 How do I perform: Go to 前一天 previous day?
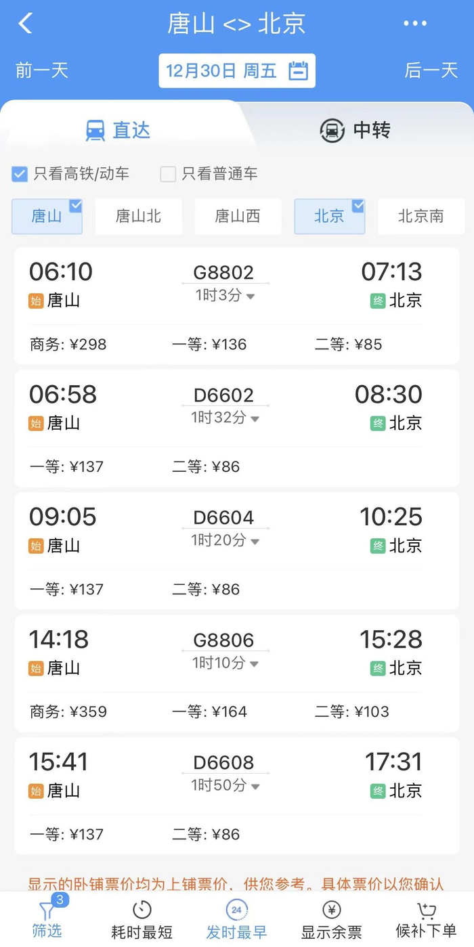click(x=42, y=70)
